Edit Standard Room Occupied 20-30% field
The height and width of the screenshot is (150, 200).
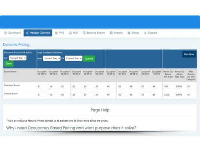pos(134,86)
